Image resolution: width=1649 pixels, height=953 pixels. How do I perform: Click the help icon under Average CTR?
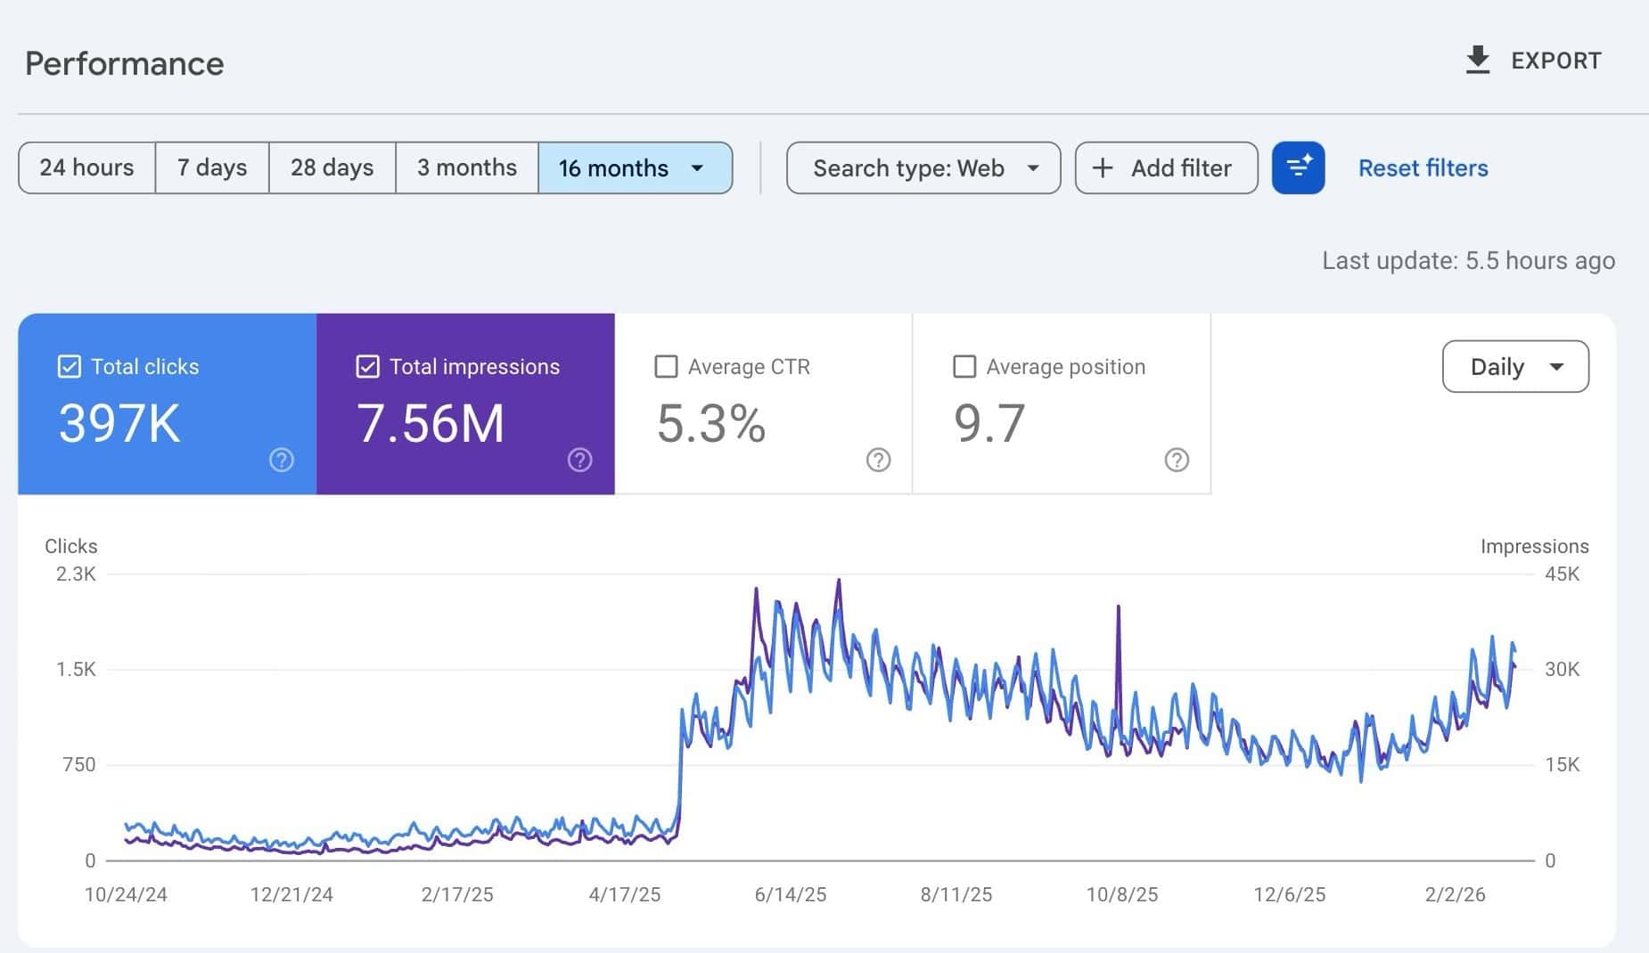click(879, 460)
